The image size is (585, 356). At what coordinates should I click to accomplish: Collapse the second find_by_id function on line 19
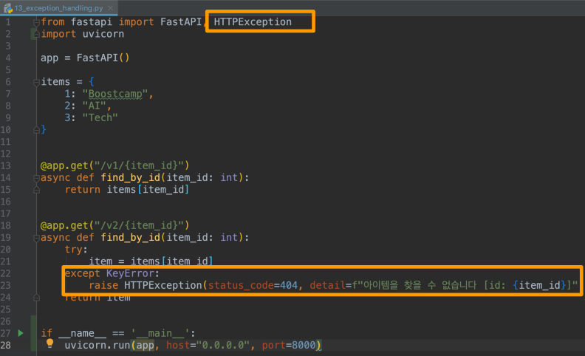point(37,238)
